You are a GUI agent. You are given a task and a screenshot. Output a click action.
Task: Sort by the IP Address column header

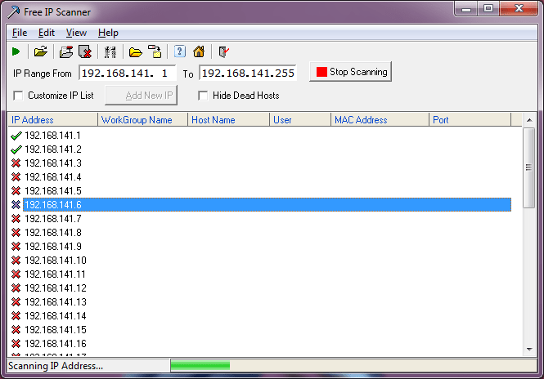(52, 120)
